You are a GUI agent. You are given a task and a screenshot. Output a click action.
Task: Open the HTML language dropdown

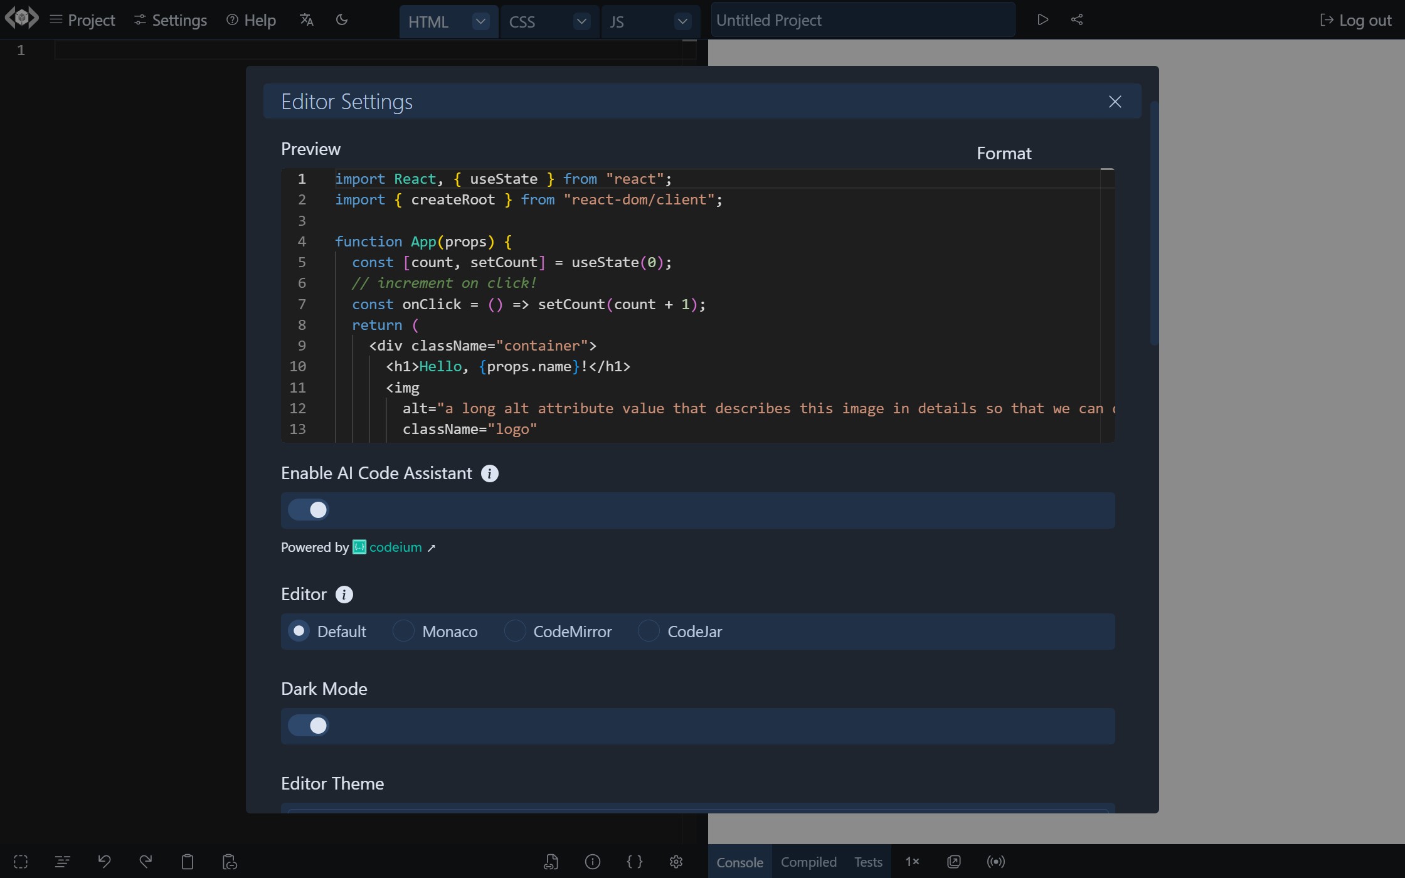(x=480, y=21)
